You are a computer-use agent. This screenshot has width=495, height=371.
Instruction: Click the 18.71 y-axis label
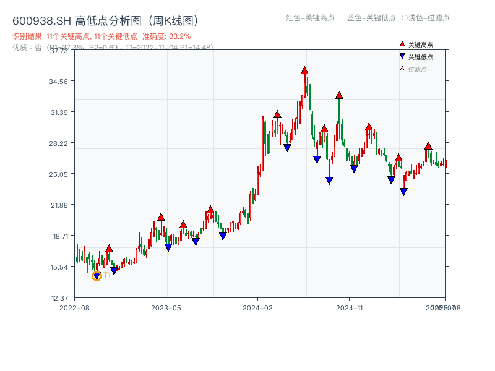61,236
